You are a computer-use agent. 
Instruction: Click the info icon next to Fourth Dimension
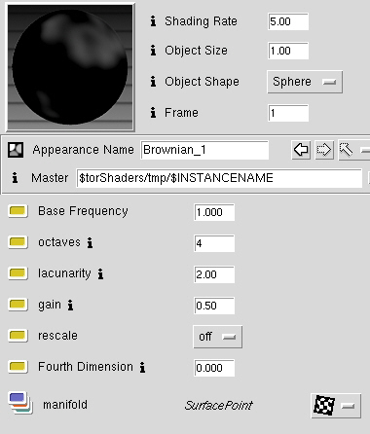(x=142, y=367)
